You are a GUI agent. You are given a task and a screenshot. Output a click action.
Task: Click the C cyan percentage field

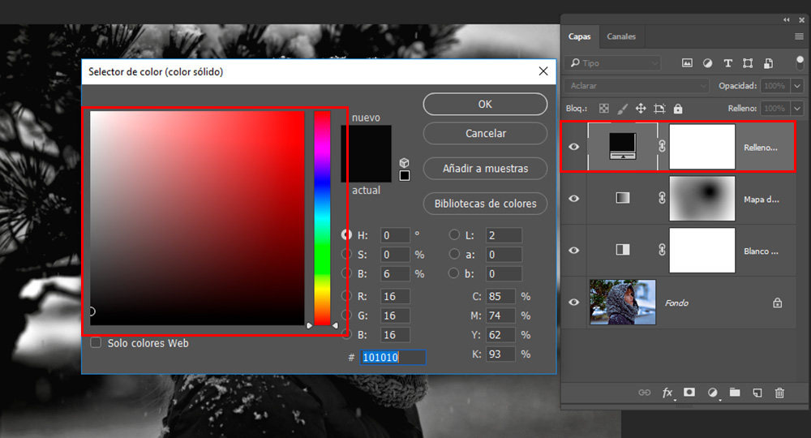pos(500,296)
